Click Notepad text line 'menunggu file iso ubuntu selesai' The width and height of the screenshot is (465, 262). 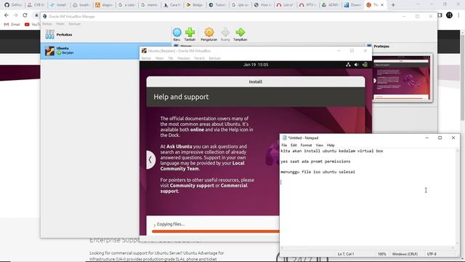[x=318, y=172]
